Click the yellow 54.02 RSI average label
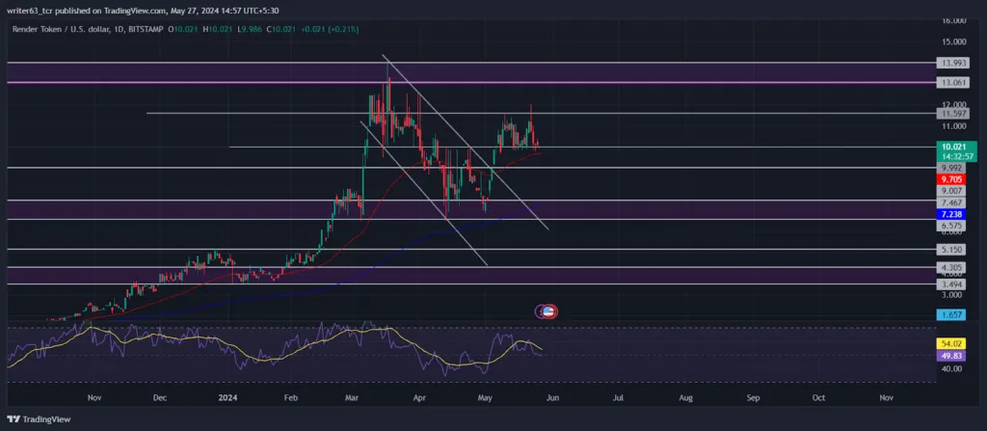The height and width of the screenshot is (431, 987). [x=950, y=344]
